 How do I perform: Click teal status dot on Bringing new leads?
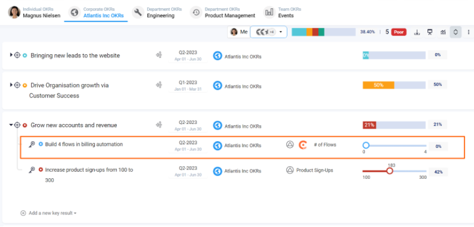(x=25, y=55)
